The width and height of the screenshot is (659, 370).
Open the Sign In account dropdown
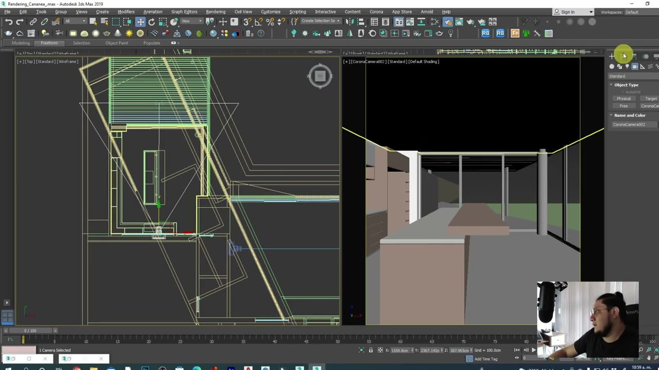(573, 12)
